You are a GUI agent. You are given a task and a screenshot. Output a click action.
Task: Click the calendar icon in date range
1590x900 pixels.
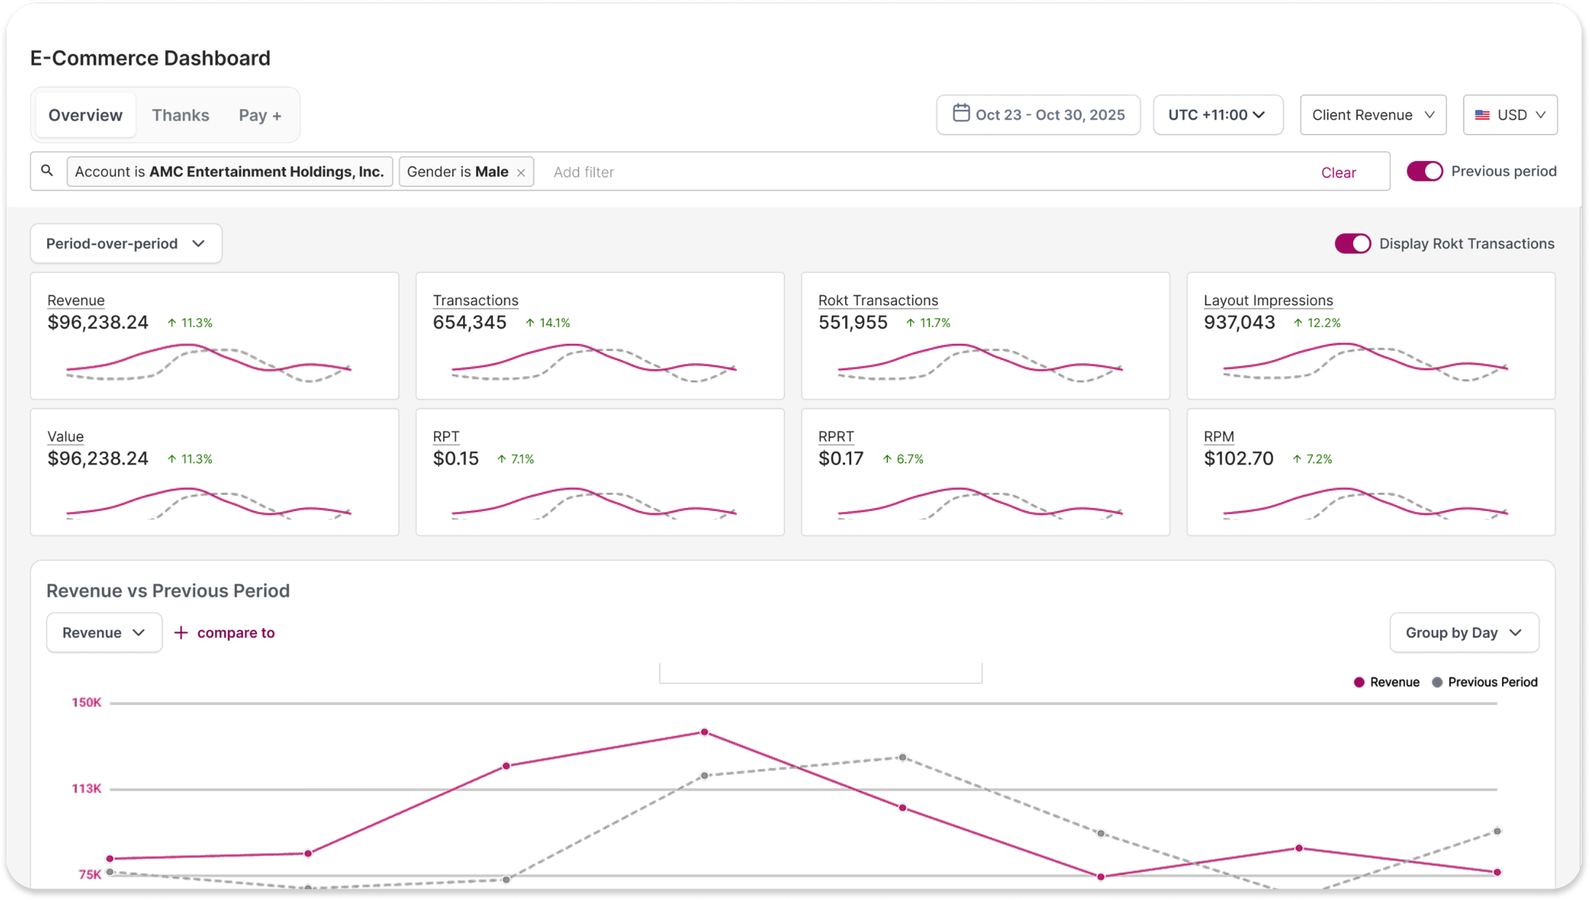(960, 113)
